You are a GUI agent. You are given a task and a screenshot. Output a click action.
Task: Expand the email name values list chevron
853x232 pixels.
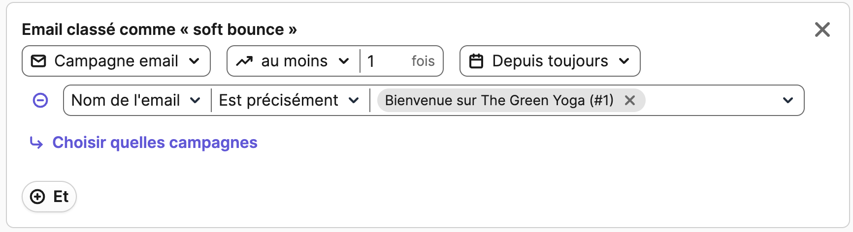point(788,100)
